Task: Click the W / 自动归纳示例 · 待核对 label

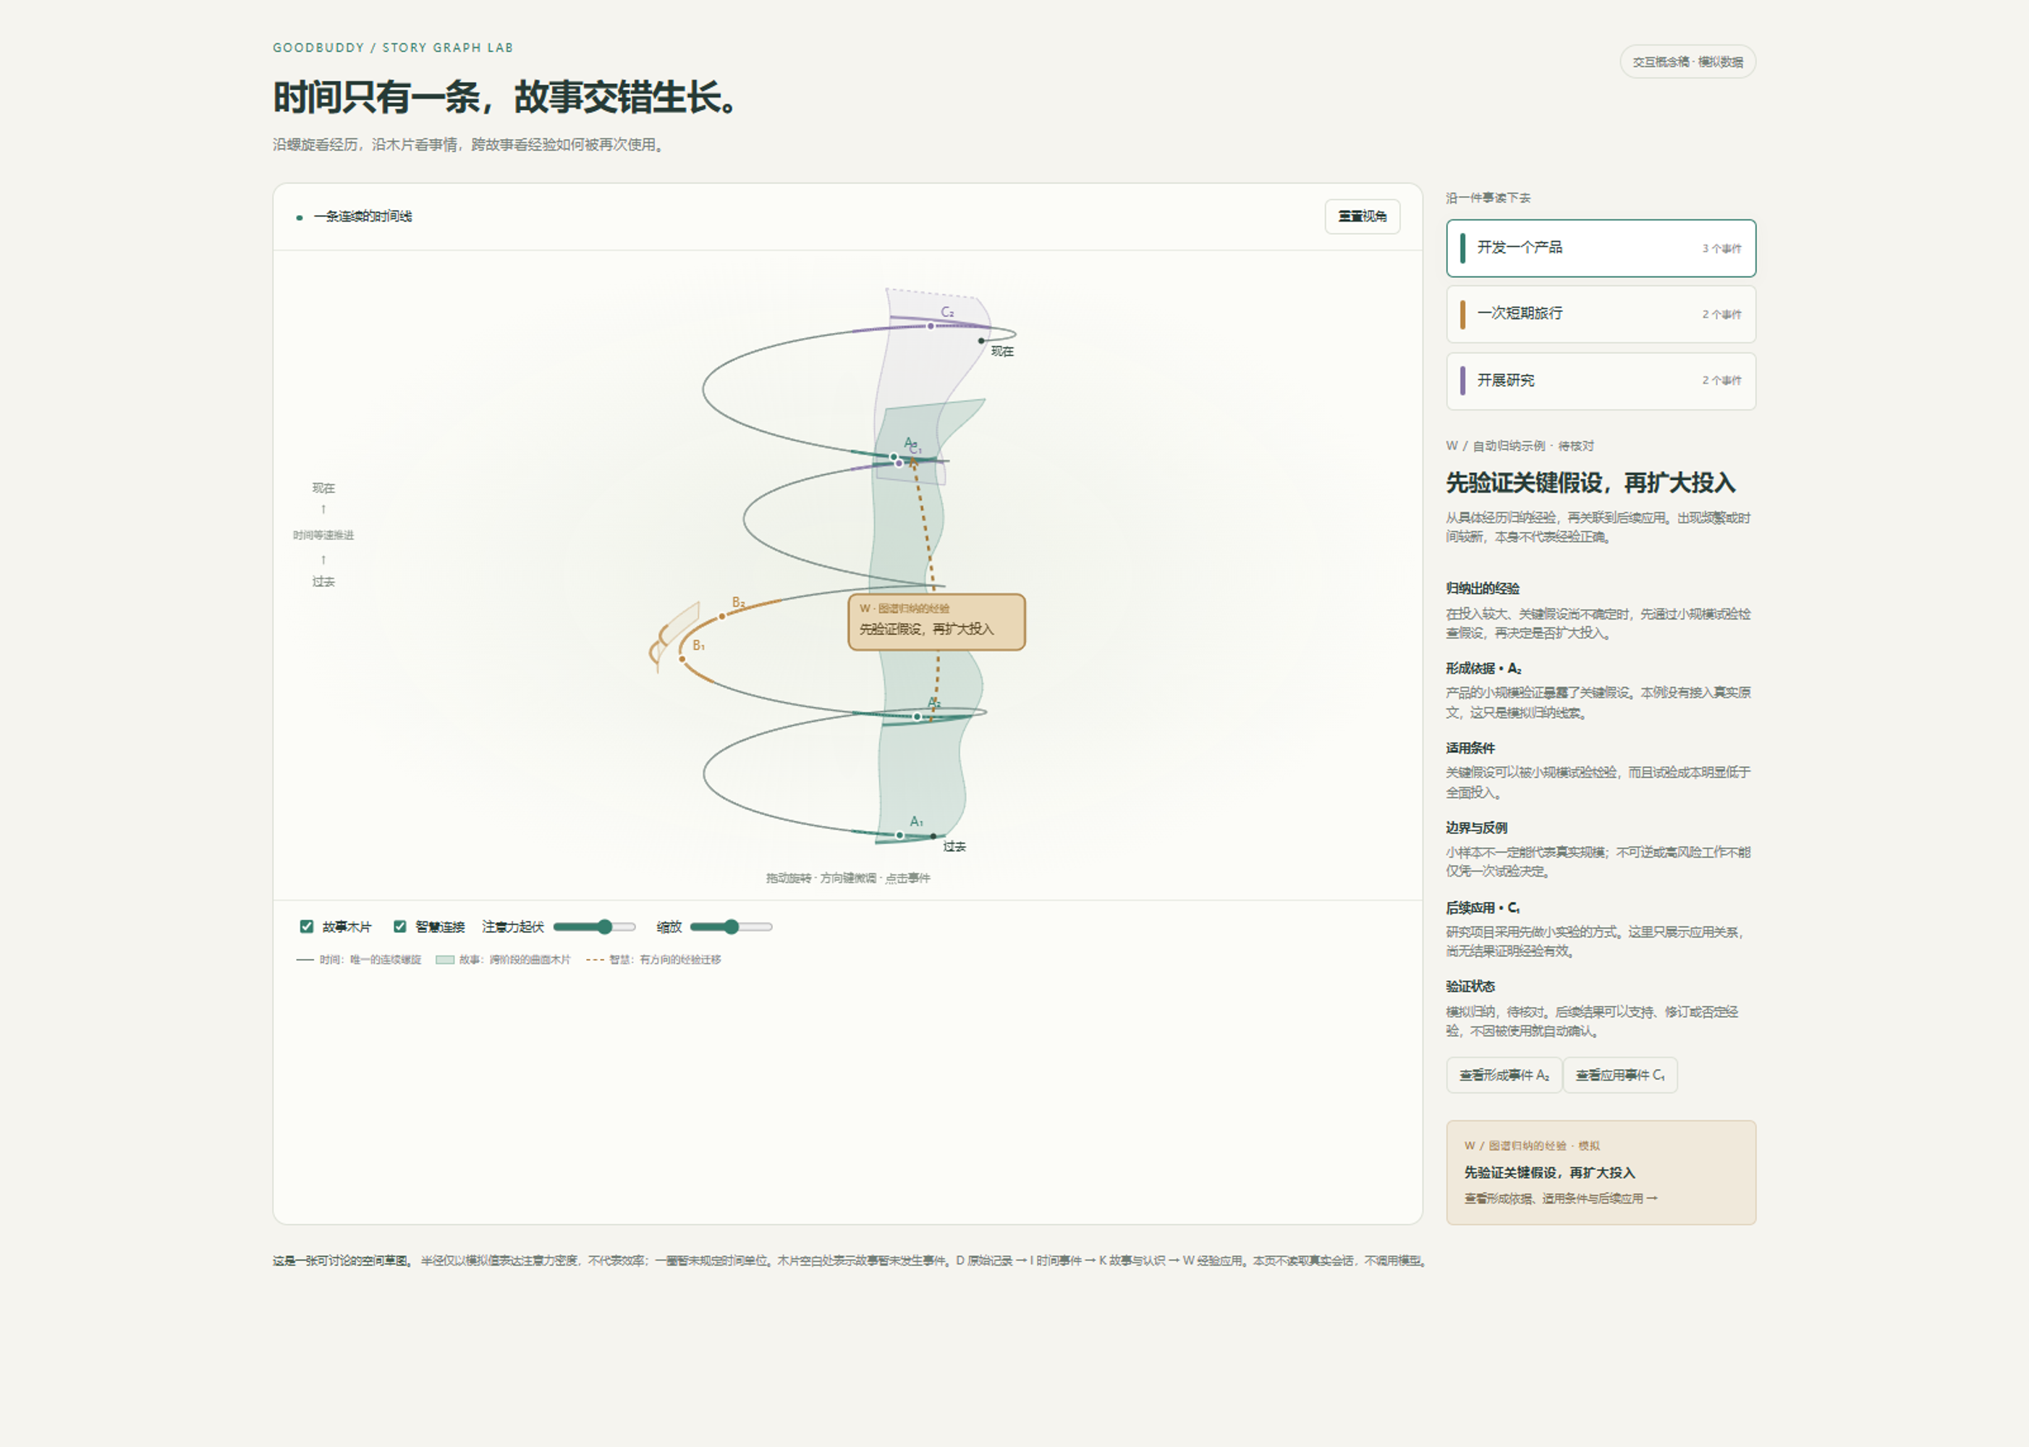Action: pyautogui.click(x=1520, y=445)
